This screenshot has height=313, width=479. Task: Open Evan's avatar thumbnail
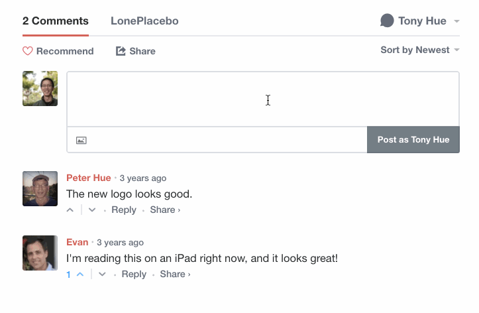click(40, 253)
